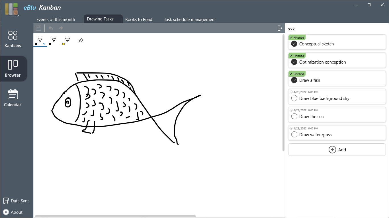Open the Kanbans sidebar section
Image resolution: width=389 pixels, height=218 pixels.
pos(13,39)
